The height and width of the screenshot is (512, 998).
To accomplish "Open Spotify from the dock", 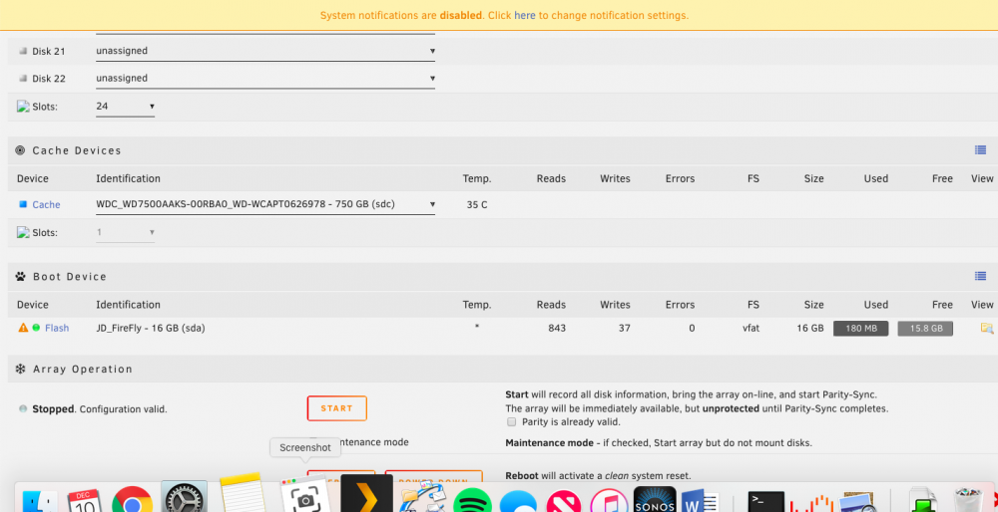I will [x=472, y=501].
